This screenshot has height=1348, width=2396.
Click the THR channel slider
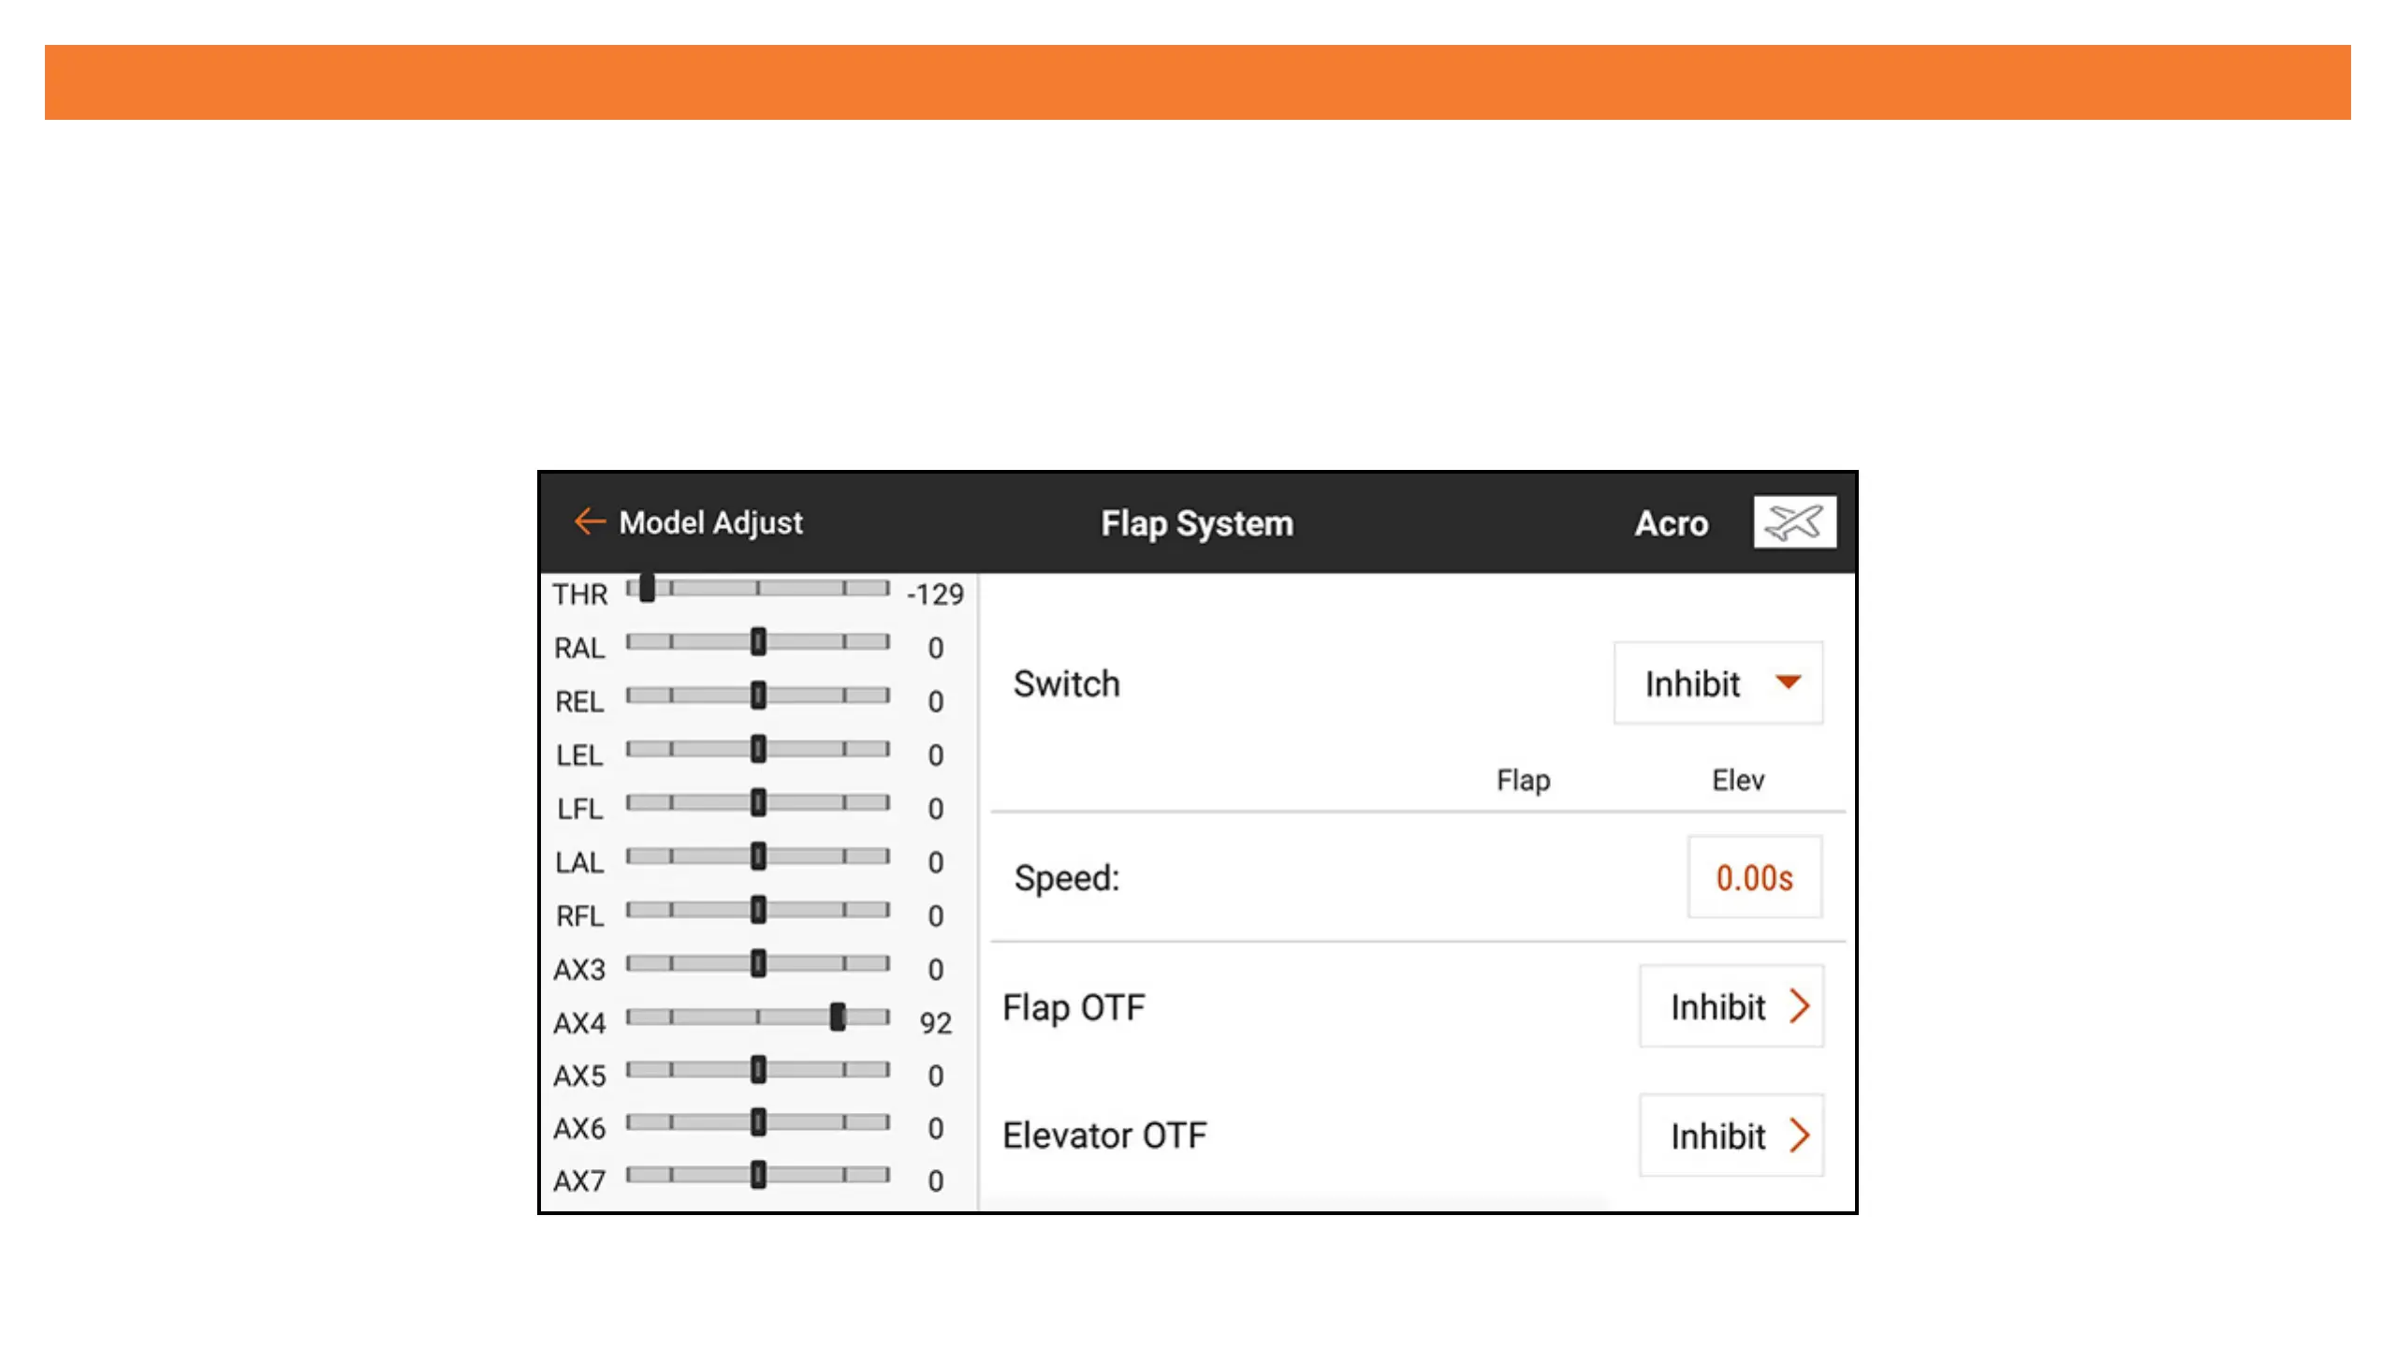(758, 588)
